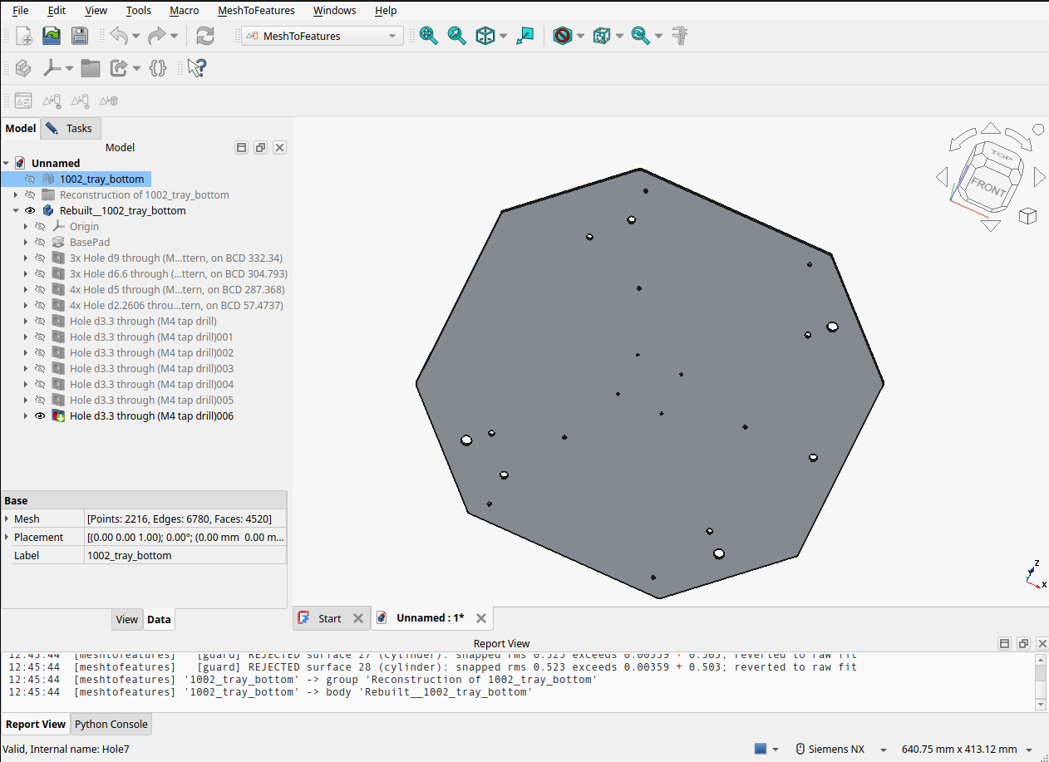
Task: Switch to the View property tab
Action: [127, 619]
